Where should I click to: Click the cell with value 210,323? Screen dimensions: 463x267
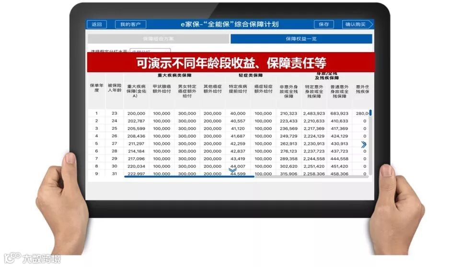289,113
